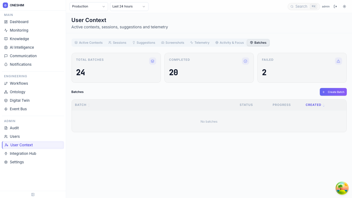Click the ONESHIM logo icon

tap(5, 5)
